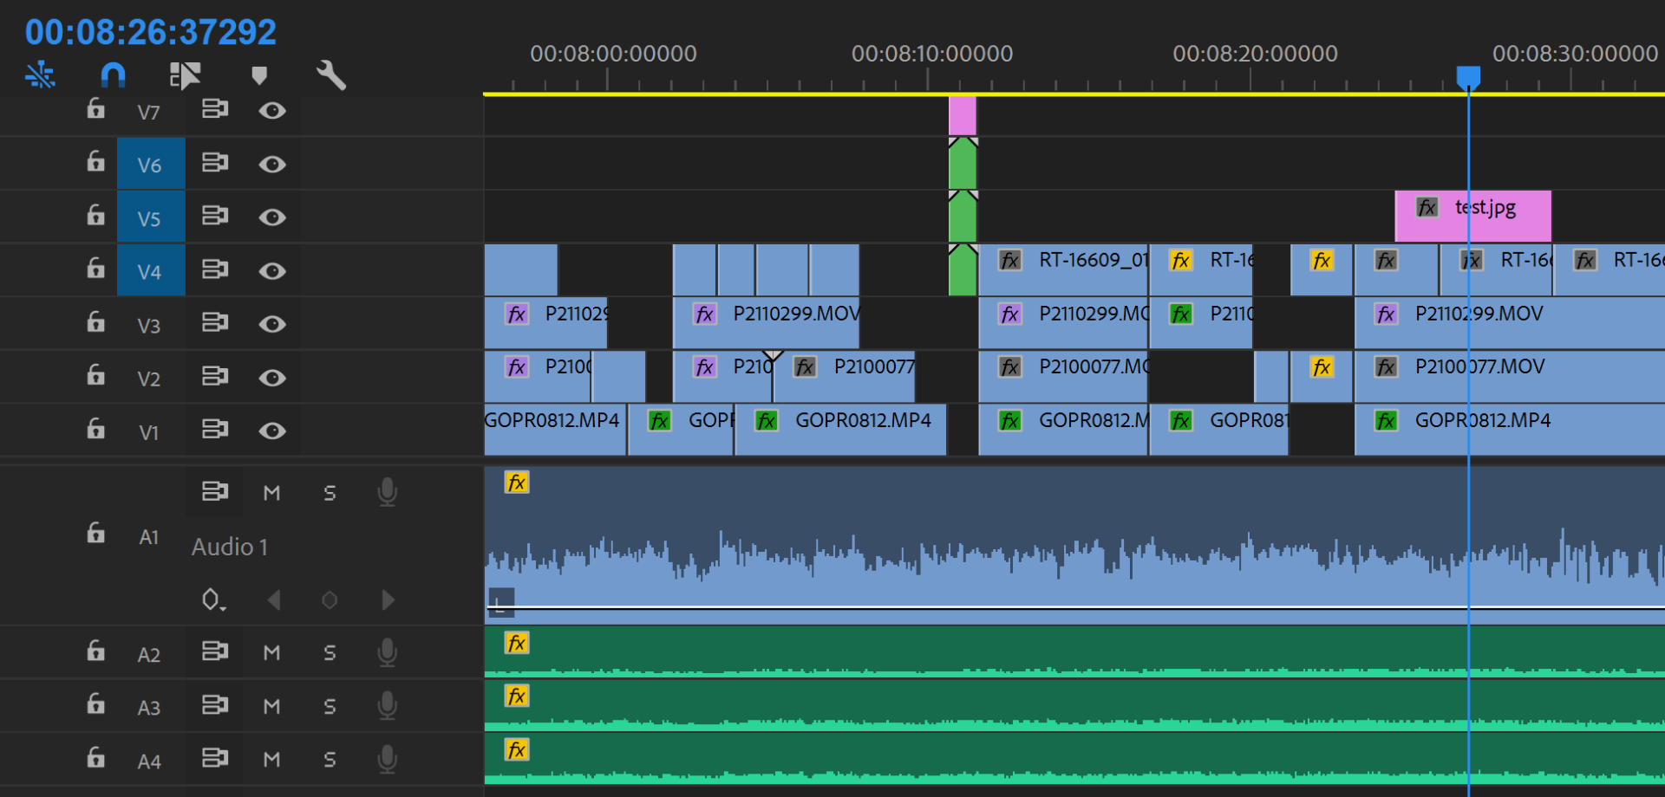
Task: Enable voice-over record on A3
Action: coord(388,706)
